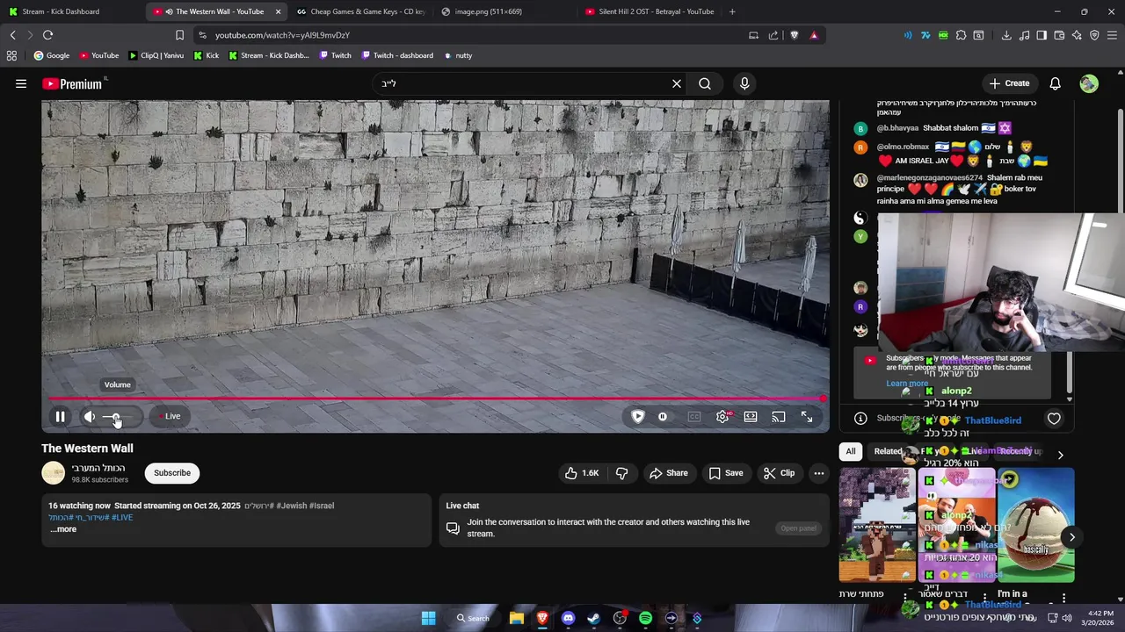Screen dimensions: 1125x632
Task: Share the video
Action: click(669, 473)
